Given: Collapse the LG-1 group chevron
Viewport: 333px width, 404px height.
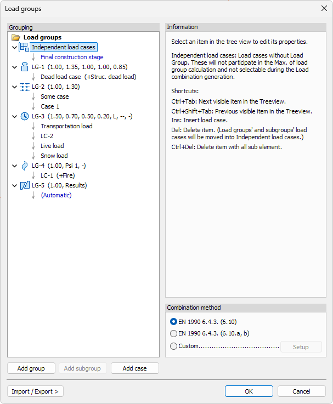Looking at the screenshot, I should (14, 67).
